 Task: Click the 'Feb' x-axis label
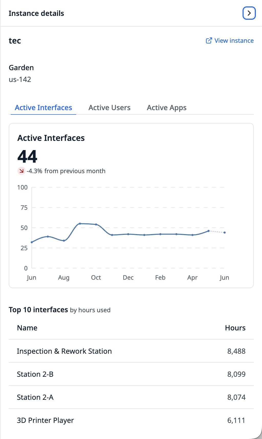click(160, 278)
